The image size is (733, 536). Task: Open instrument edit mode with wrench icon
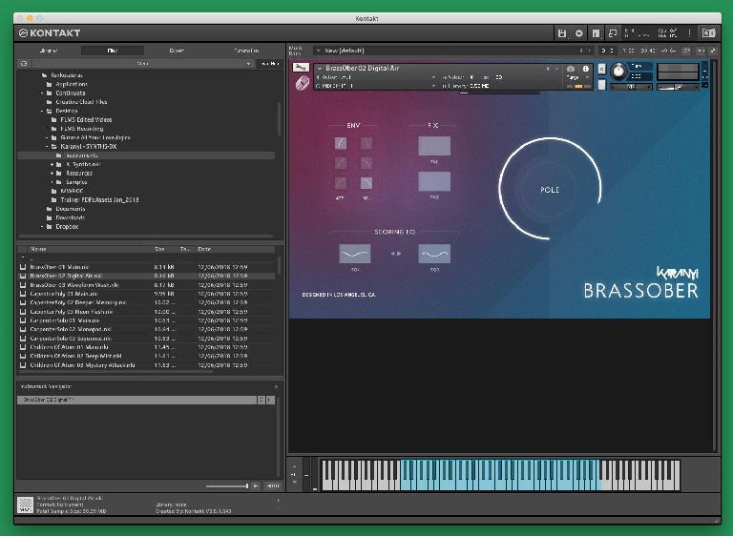coord(301,69)
